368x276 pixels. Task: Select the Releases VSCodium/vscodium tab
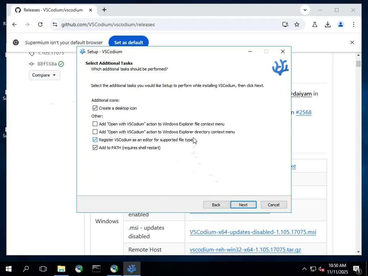click(x=54, y=10)
